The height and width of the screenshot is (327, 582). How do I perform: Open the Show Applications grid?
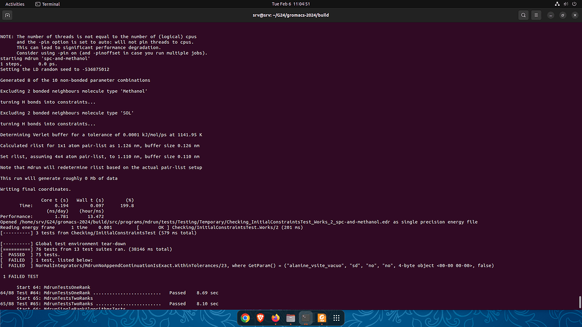pyautogui.click(x=336, y=318)
